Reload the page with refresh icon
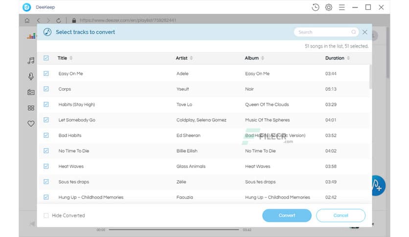The height and width of the screenshot is (237, 409). pos(59,21)
